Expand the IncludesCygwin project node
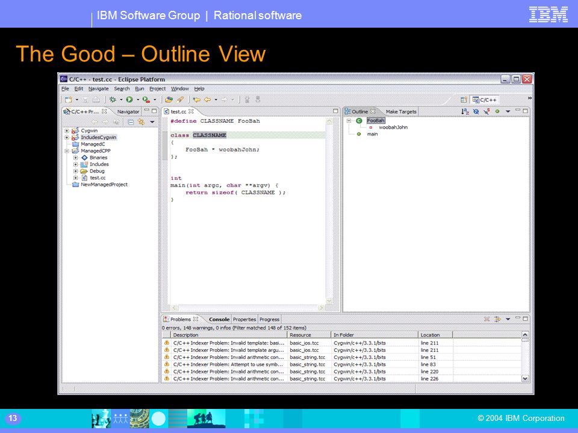 tap(67, 137)
